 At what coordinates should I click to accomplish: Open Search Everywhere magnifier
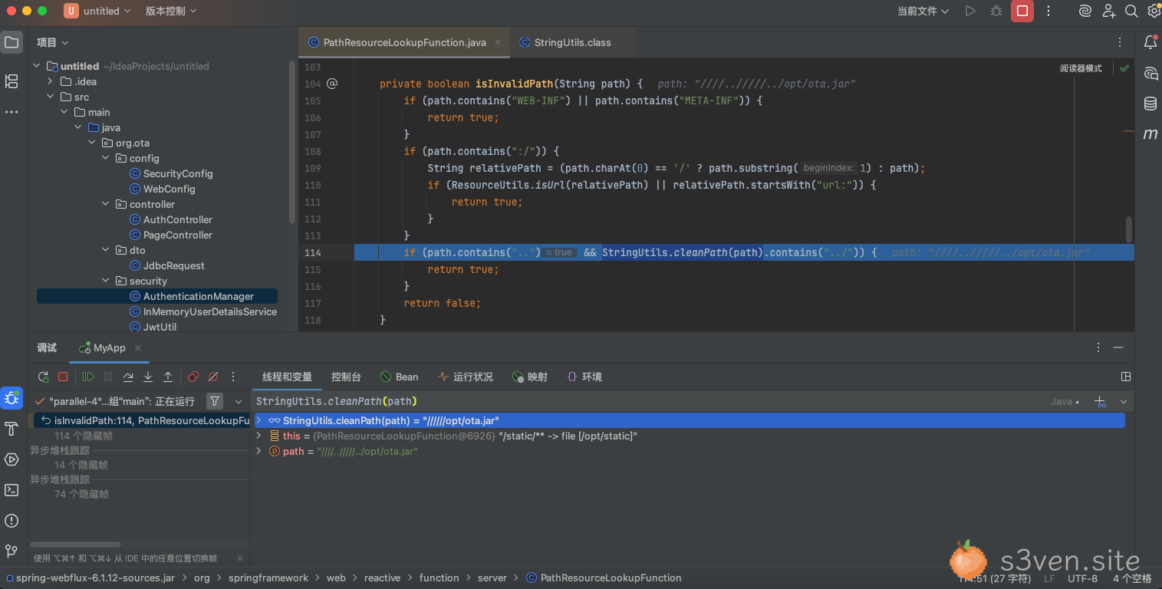pyautogui.click(x=1131, y=11)
